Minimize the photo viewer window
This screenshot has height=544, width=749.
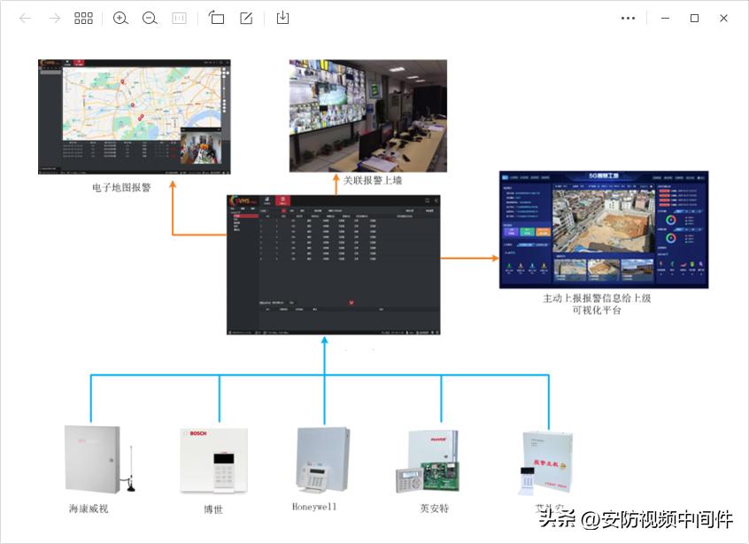click(x=665, y=18)
